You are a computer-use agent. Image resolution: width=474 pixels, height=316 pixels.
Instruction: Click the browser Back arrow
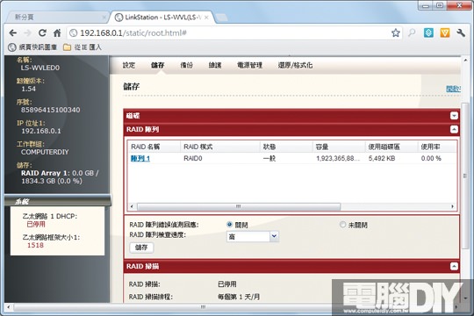pos(12,33)
